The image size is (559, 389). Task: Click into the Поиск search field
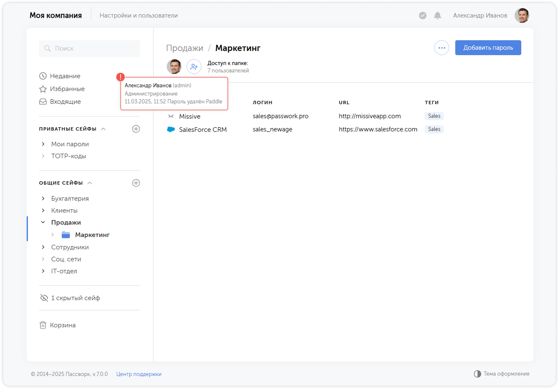coord(89,48)
